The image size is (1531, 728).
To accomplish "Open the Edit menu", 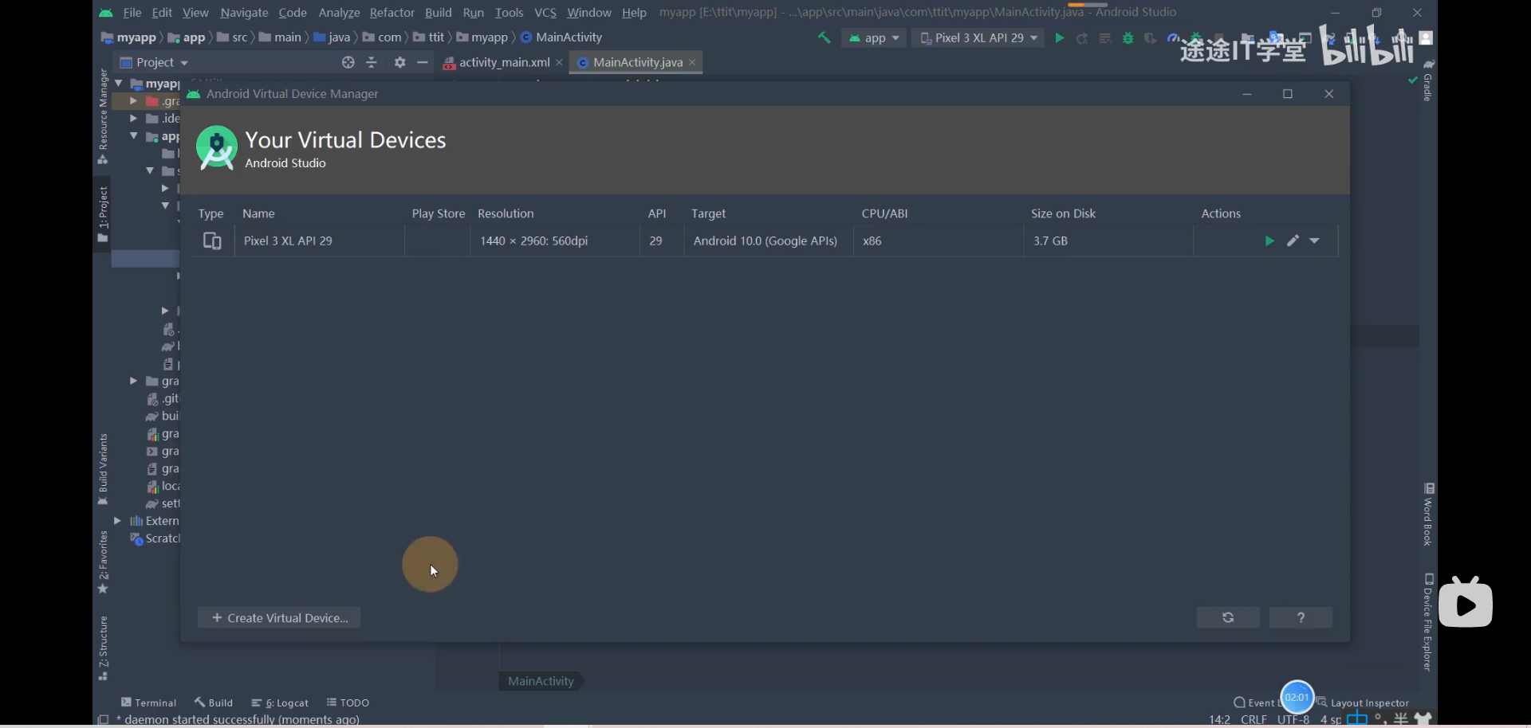I will click(x=162, y=13).
